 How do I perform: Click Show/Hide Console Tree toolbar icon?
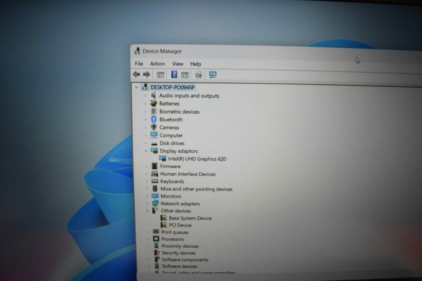click(160, 75)
